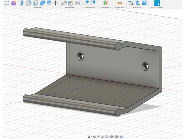Expand the CONSTRUIRE dropdown
185x139 pixels.
tap(105, 8)
